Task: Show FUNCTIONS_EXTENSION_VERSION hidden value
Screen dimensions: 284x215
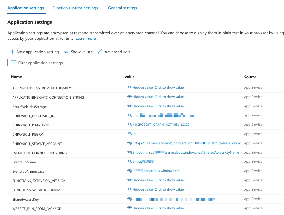Action: 158,180
